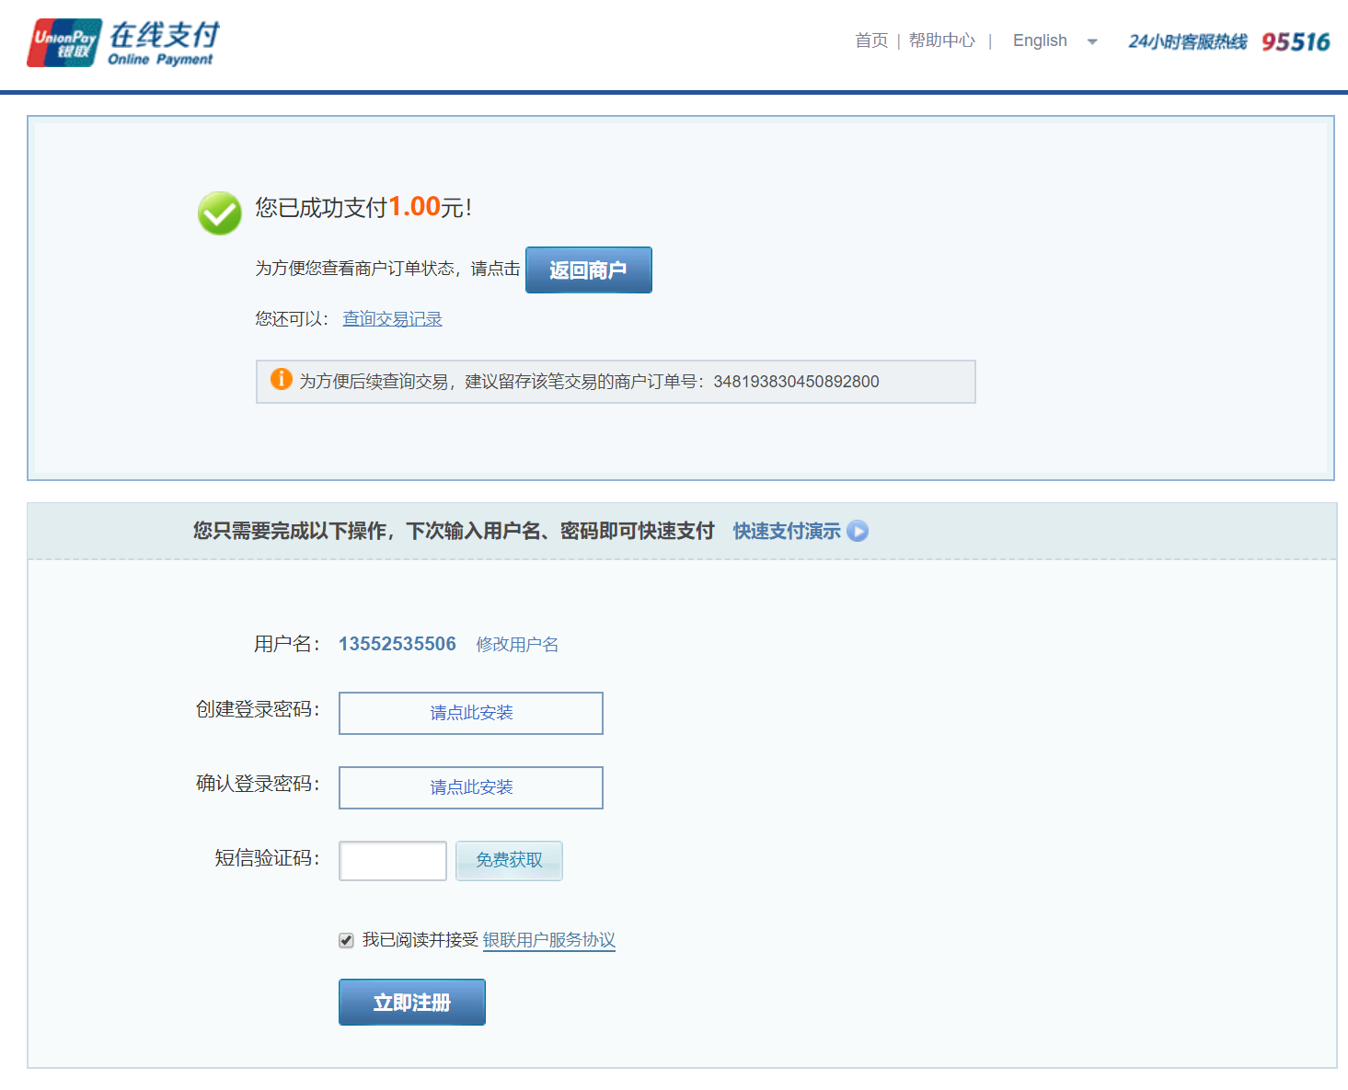Viewport: 1348px width, 1090px height.
Task: Open the 首页 home link
Action: [x=870, y=40]
